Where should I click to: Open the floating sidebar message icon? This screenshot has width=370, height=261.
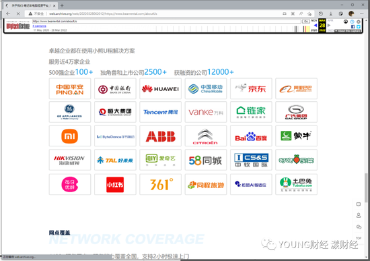359,204
